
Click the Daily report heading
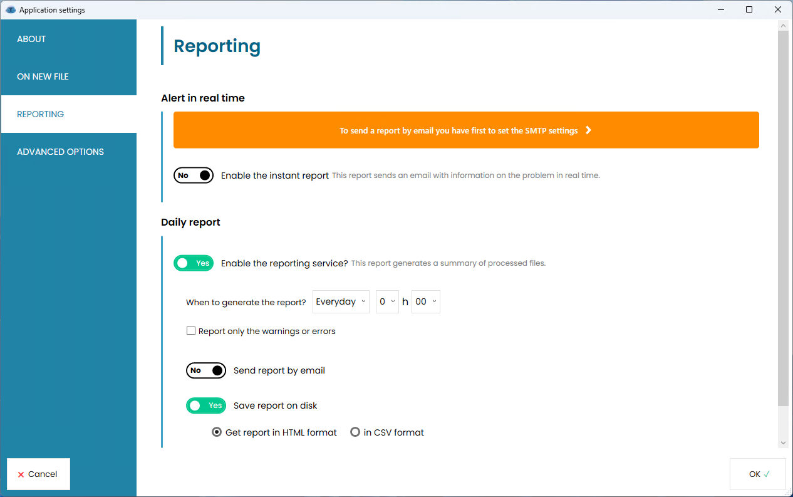190,222
